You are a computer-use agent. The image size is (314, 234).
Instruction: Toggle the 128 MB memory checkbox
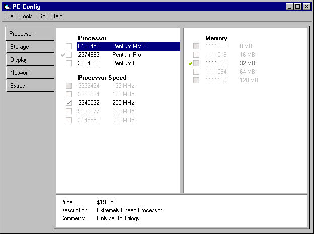(x=196, y=80)
